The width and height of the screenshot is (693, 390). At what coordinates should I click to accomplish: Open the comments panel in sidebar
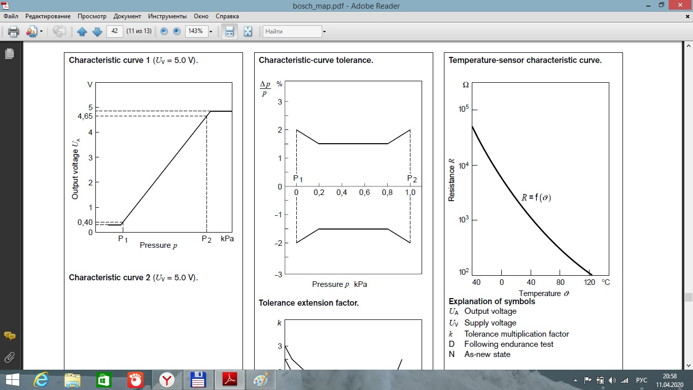point(9,336)
